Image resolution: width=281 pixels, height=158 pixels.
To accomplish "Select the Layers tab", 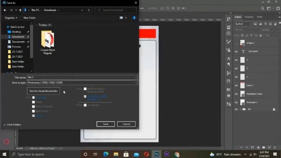I will point(238,17).
